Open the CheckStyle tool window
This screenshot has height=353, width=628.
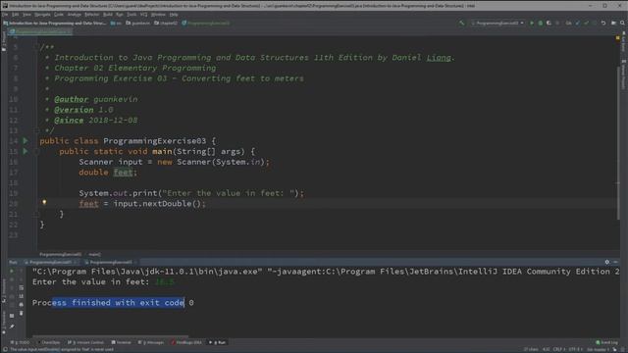point(49,342)
